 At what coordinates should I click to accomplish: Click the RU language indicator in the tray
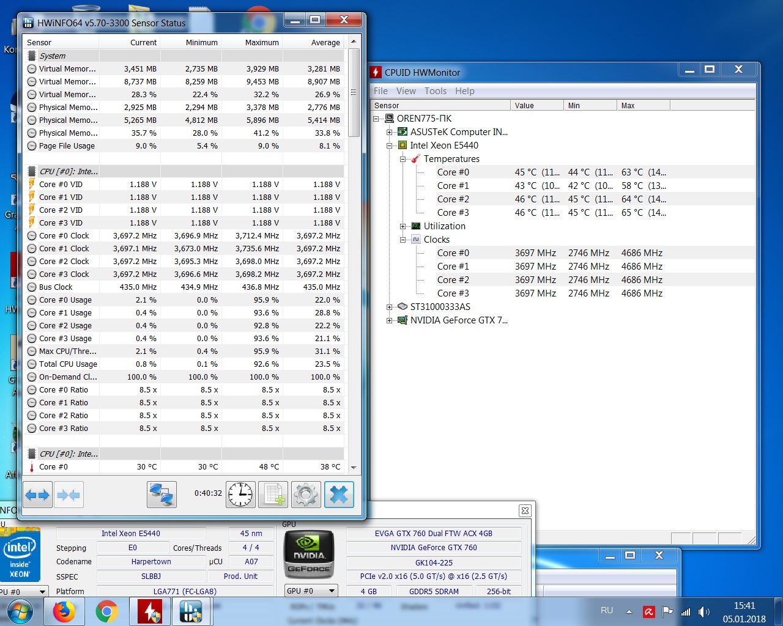coord(607,611)
